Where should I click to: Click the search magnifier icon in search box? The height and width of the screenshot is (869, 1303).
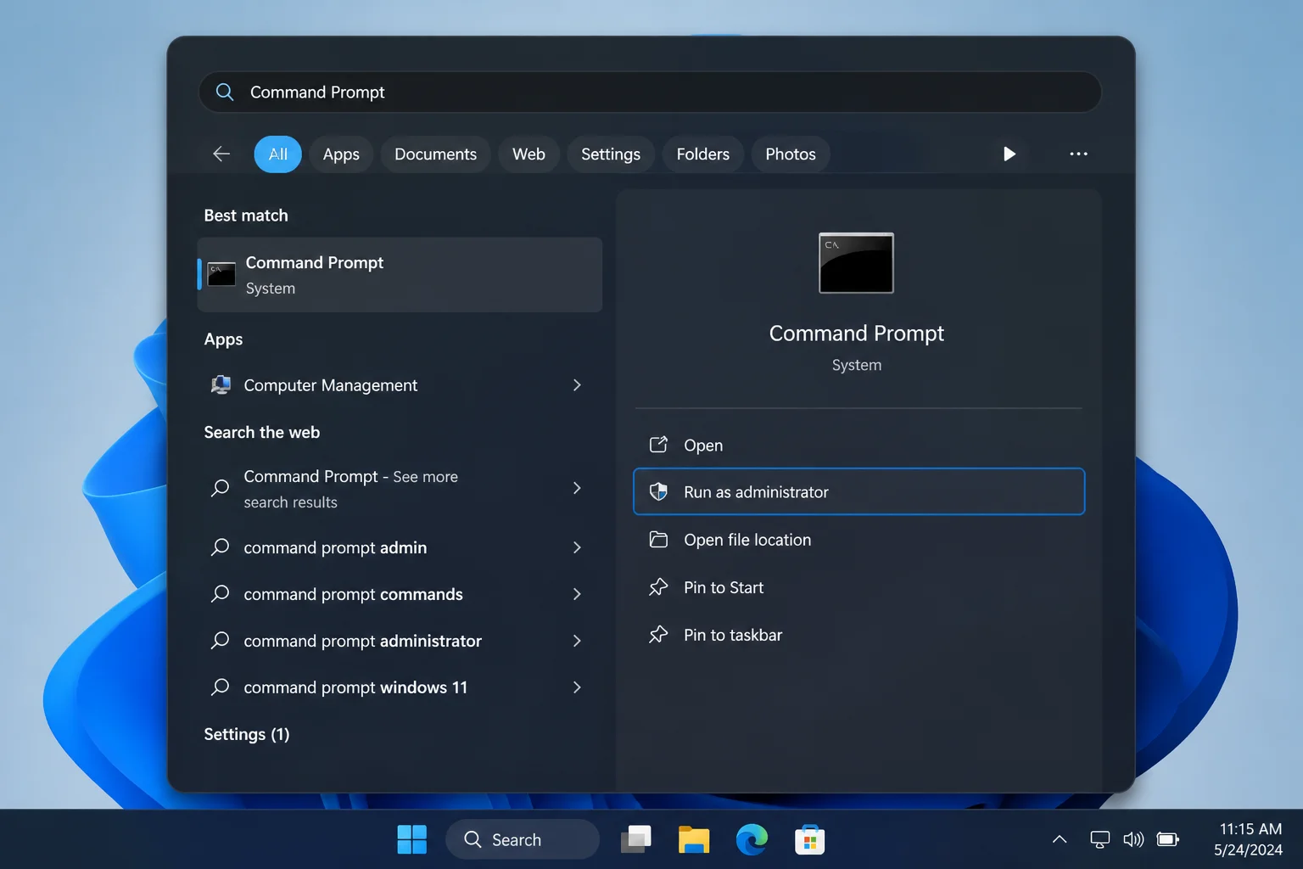pos(225,92)
